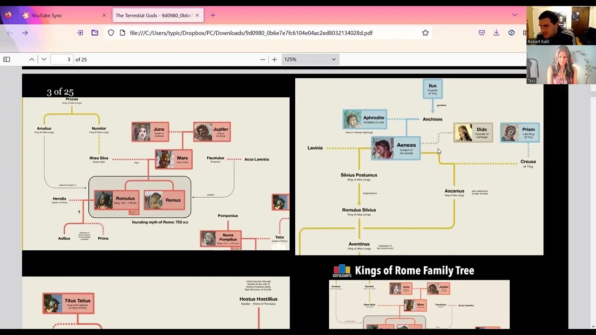
Task: Select The Terrestial Gods PDF tab
Action: click(x=157, y=15)
